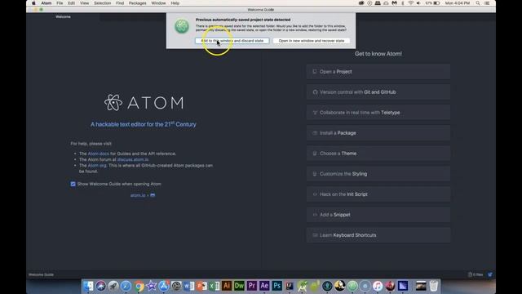Expand the Add a Snippet section
This screenshot has width=522, height=294.
(x=378, y=215)
